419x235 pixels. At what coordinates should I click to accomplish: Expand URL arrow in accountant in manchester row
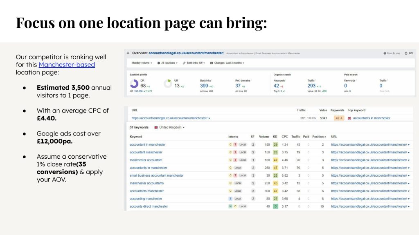(x=409, y=145)
